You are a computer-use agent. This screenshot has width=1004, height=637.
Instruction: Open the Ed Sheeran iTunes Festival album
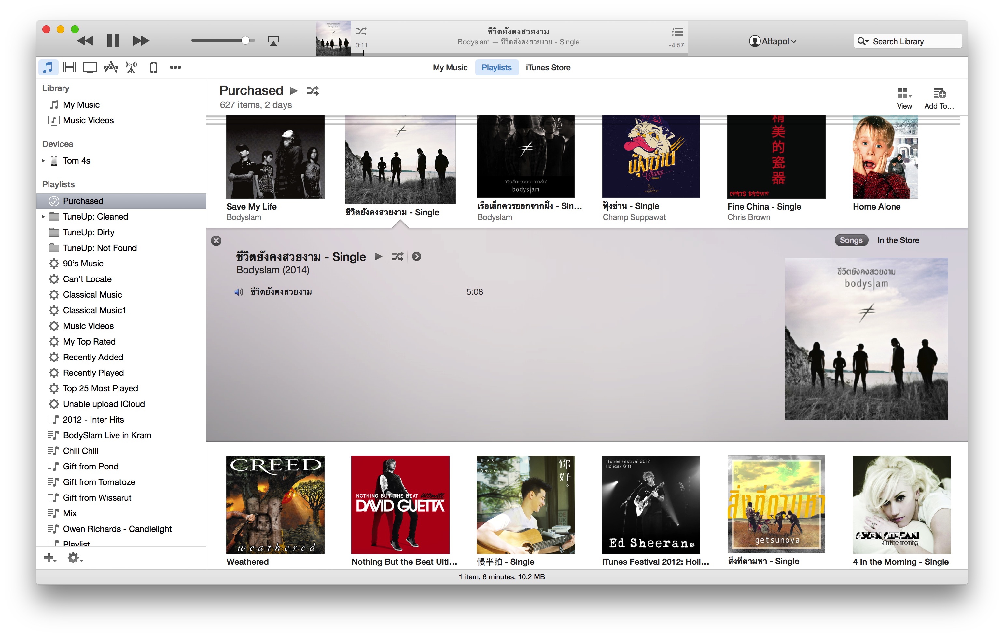(x=651, y=505)
